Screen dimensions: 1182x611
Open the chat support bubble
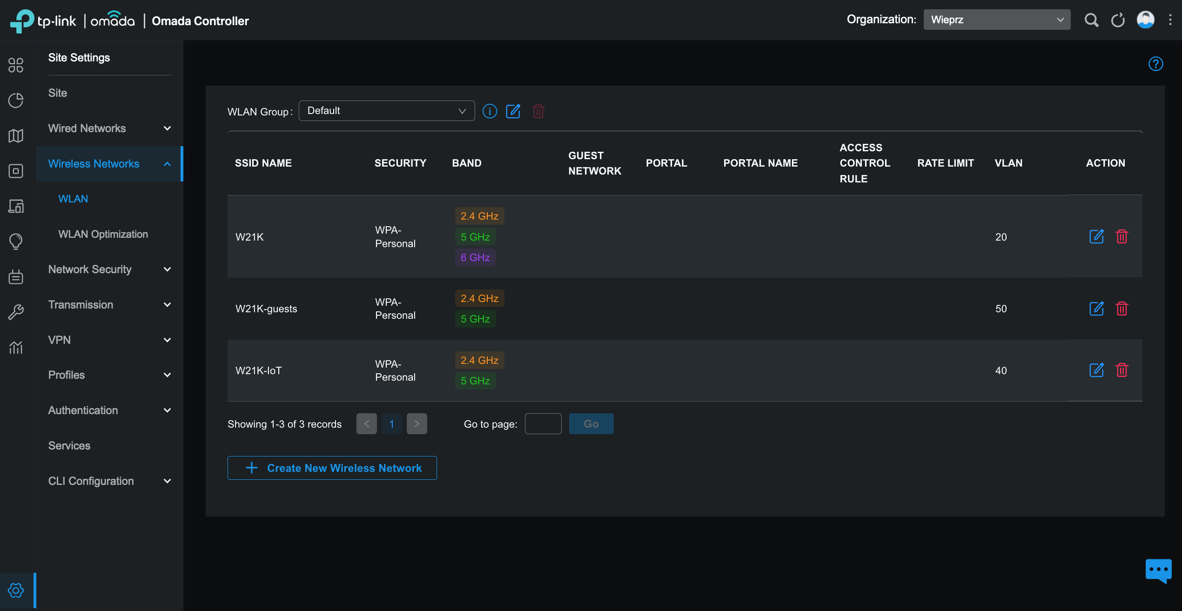pos(1158,571)
